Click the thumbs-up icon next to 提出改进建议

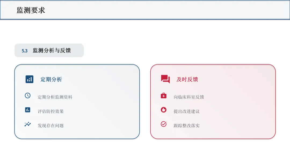(164, 110)
